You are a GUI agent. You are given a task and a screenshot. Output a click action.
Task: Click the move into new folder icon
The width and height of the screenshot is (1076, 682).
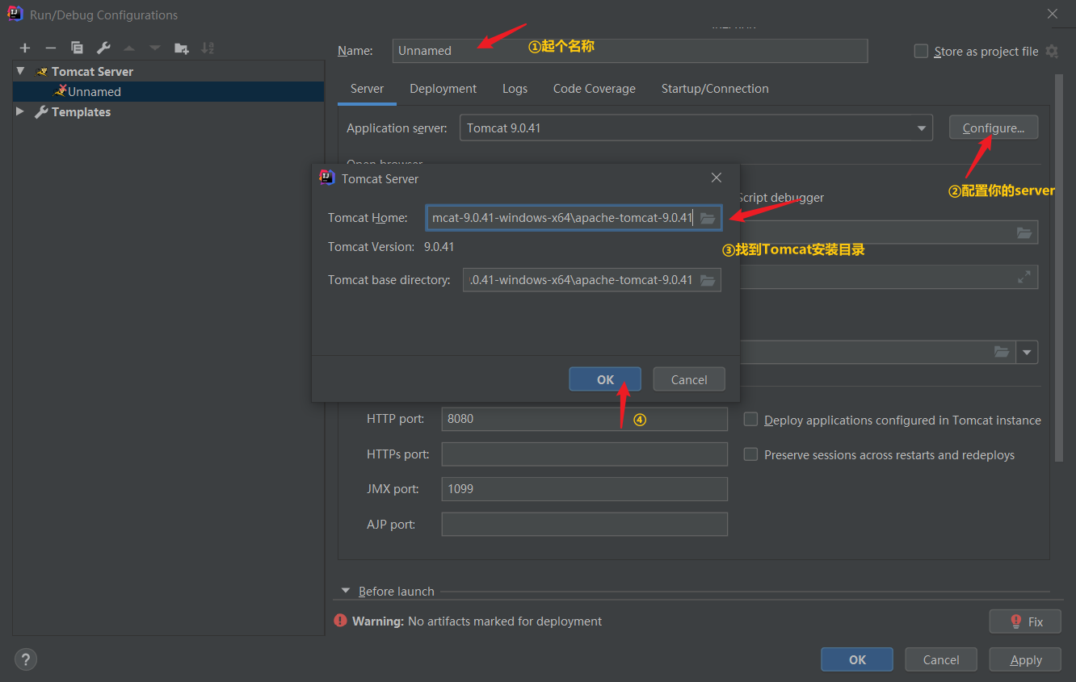[182, 48]
